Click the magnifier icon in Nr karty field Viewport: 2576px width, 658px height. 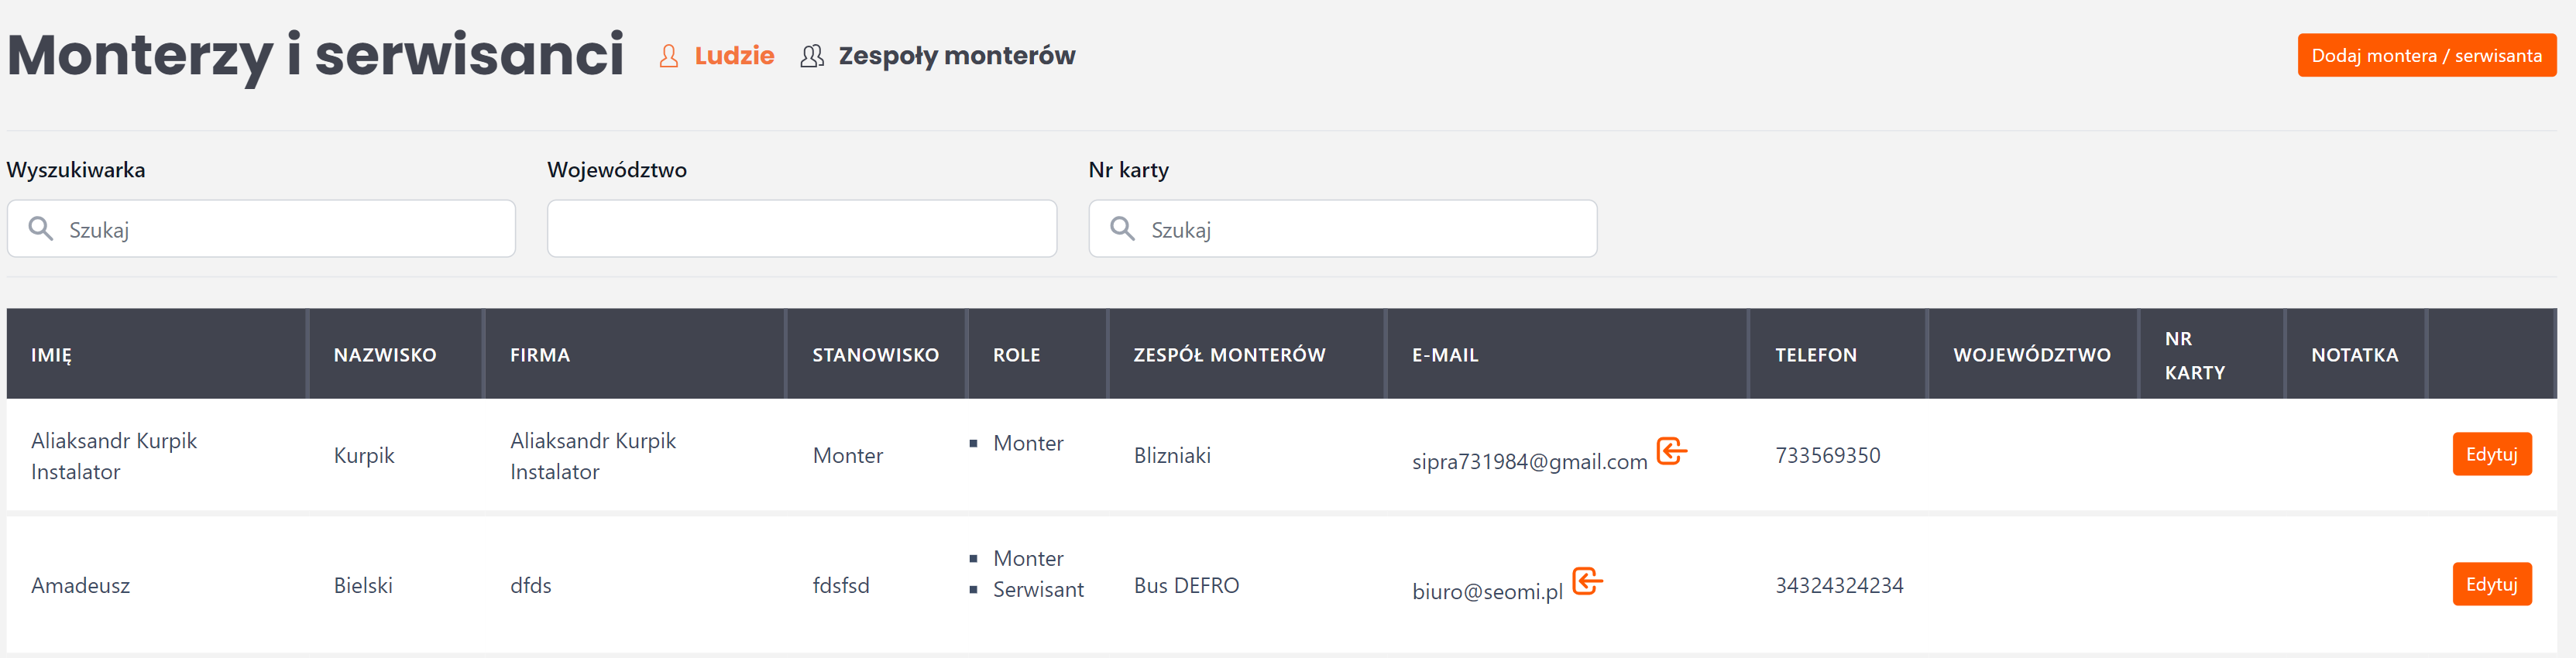1123,229
